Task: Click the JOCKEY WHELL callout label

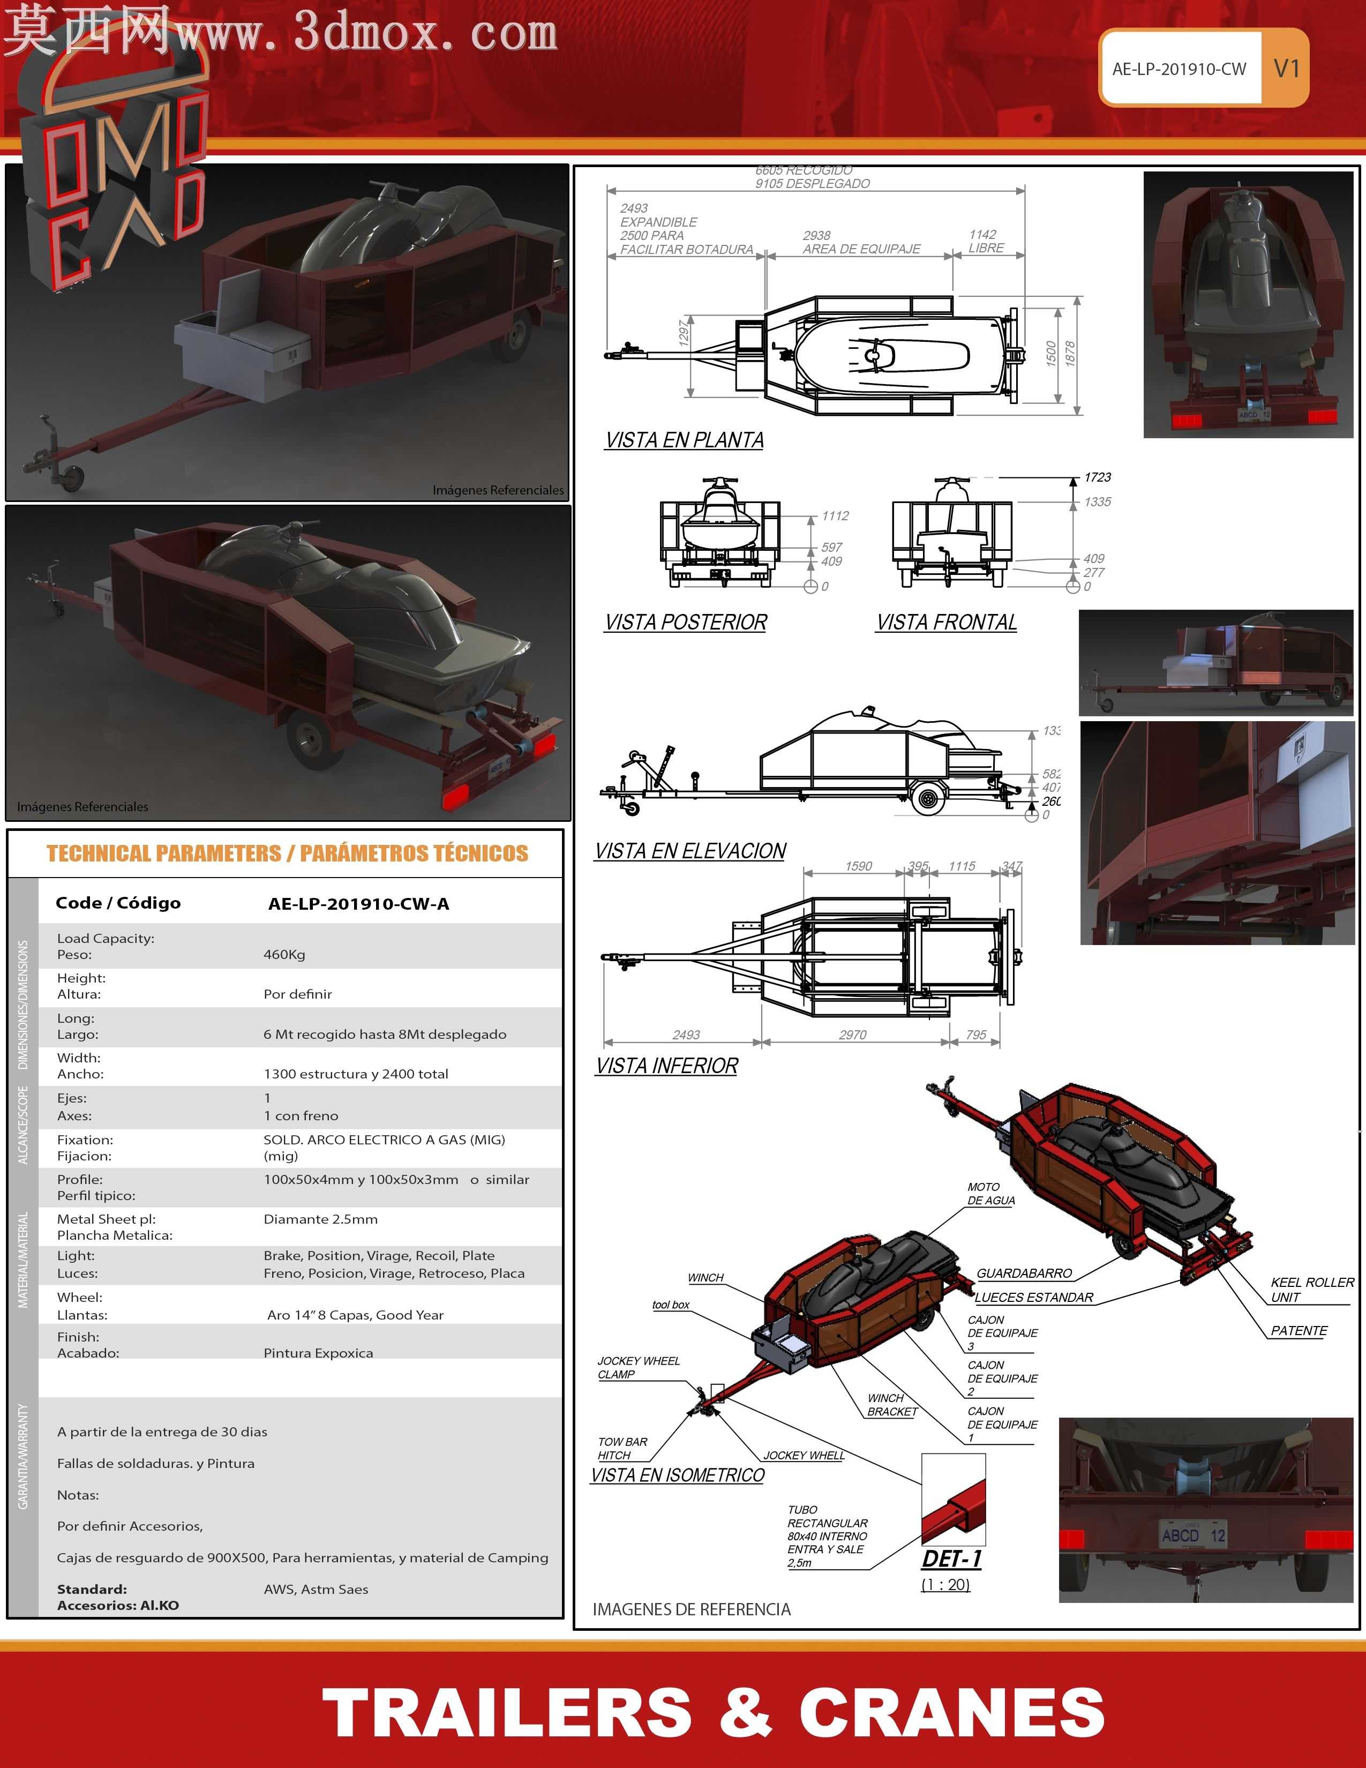Action: [804, 1456]
